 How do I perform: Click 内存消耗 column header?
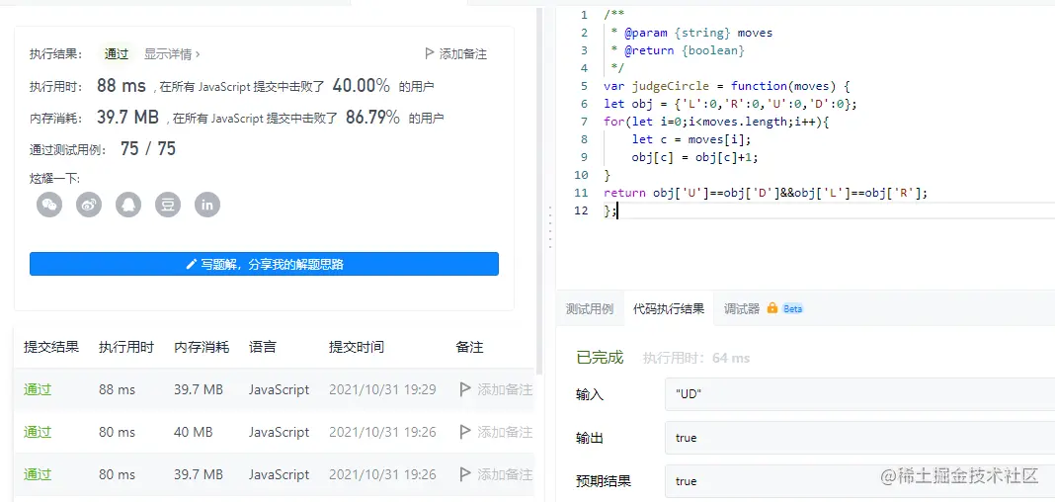[202, 347]
